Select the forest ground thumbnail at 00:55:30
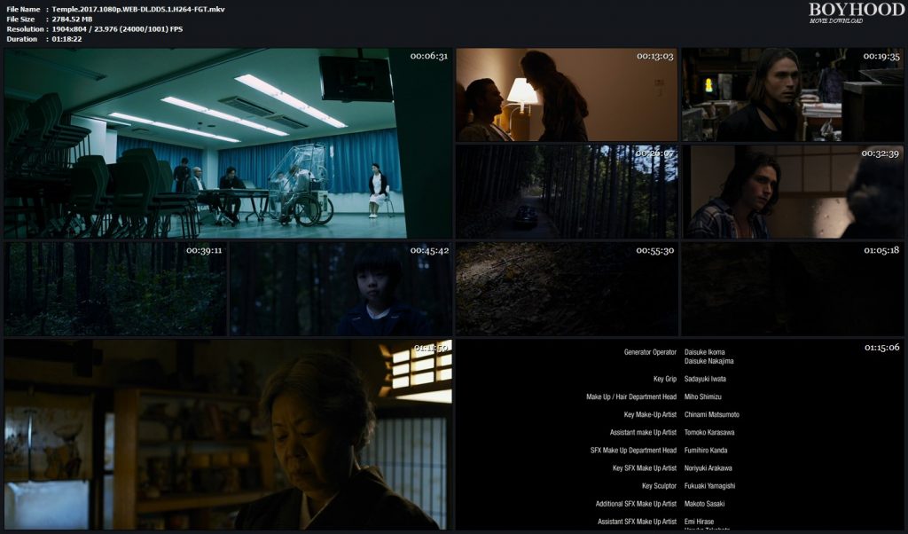The height and width of the screenshot is (534, 908). [x=567, y=288]
